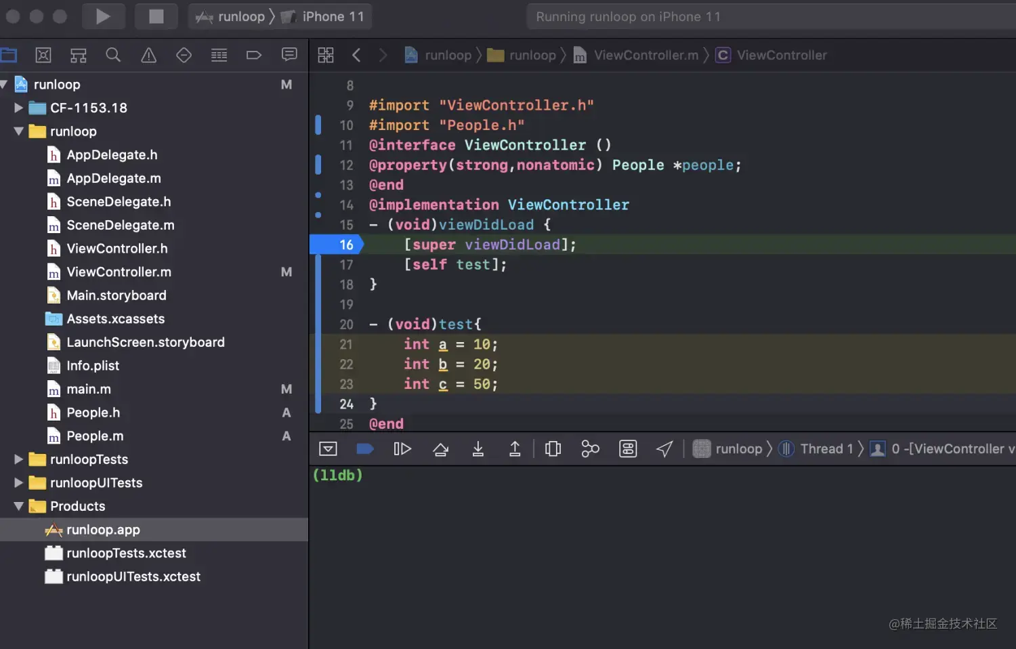This screenshot has width=1016, height=649.
Task: Expand the runloopTests folder
Action: pos(18,459)
